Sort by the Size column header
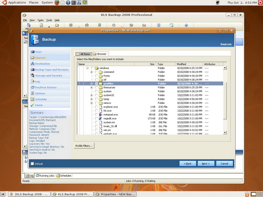This screenshot has height=197, width=263. point(145,64)
